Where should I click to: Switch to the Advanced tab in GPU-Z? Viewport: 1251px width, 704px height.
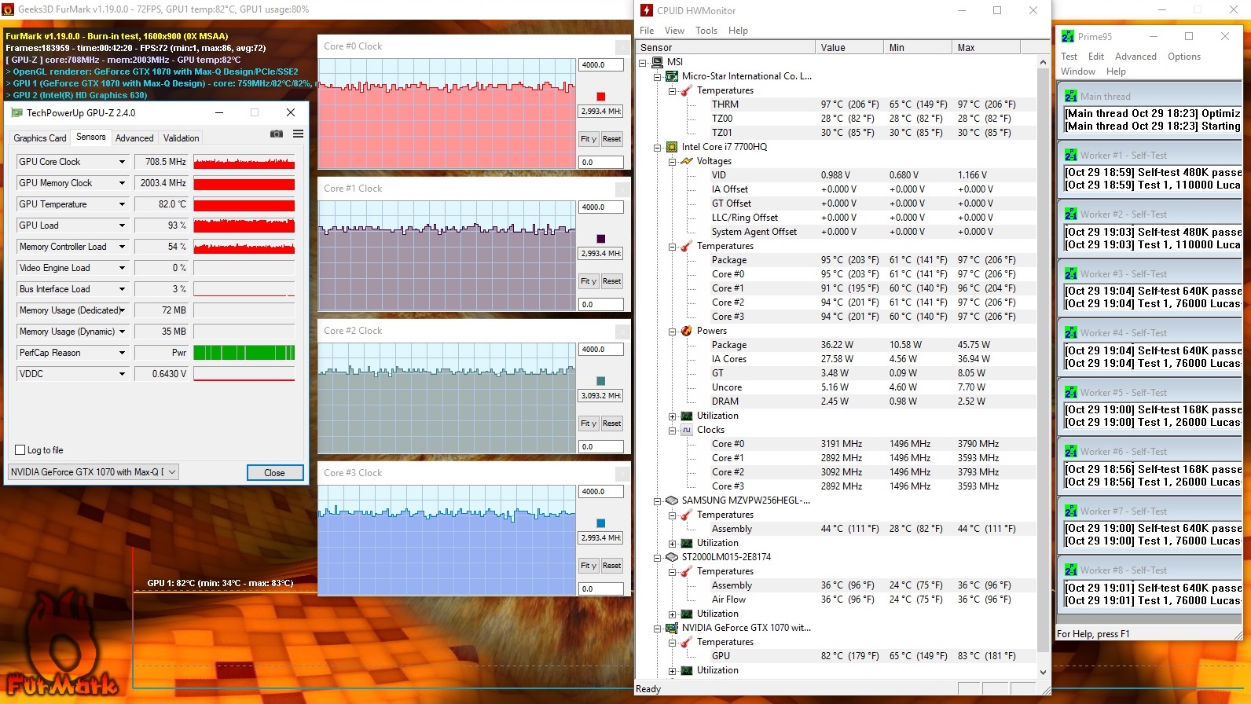(x=134, y=138)
